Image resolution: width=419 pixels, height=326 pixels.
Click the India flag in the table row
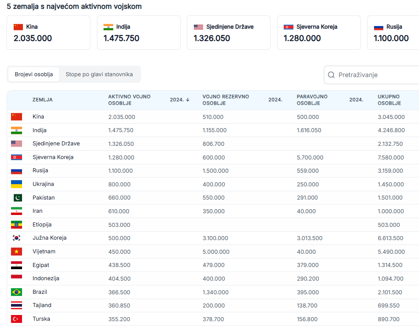16,130
